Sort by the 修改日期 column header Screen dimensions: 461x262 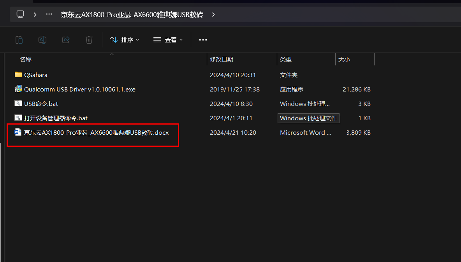[222, 60]
